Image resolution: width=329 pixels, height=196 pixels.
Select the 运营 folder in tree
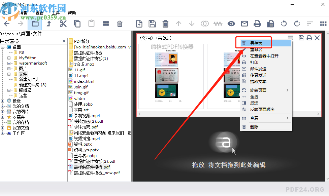coord(23,95)
